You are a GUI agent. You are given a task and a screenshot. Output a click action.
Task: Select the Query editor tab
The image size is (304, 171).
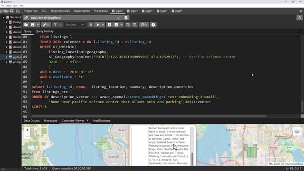point(28,31)
